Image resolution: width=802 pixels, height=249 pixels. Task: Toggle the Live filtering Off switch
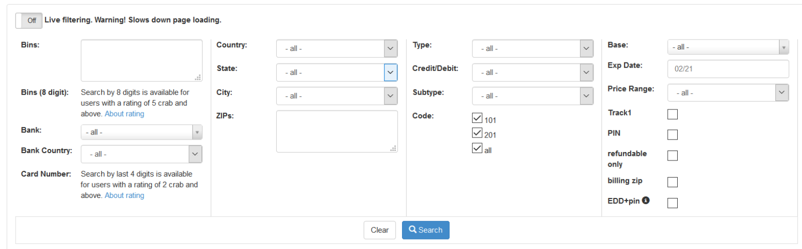tap(29, 20)
